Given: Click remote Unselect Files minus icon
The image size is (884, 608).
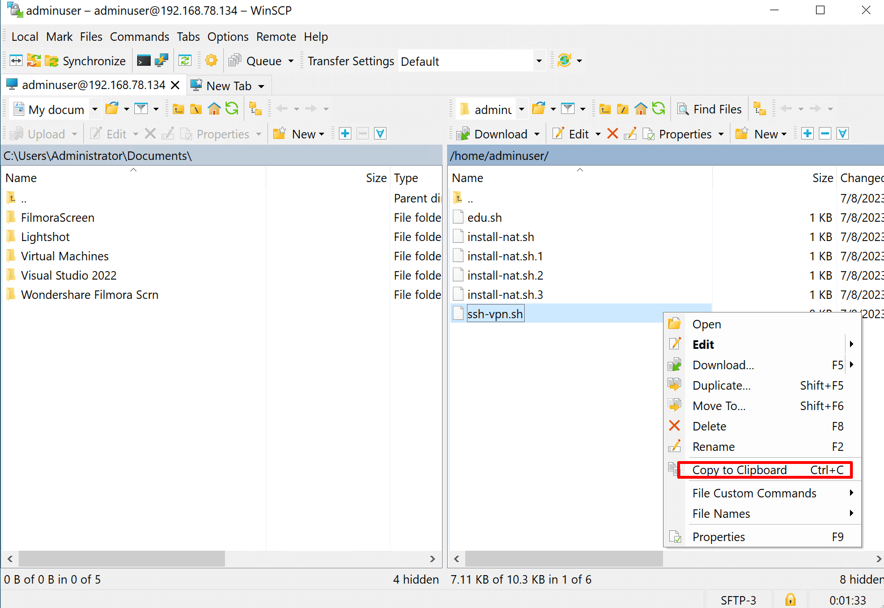Looking at the screenshot, I should [825, 134].
